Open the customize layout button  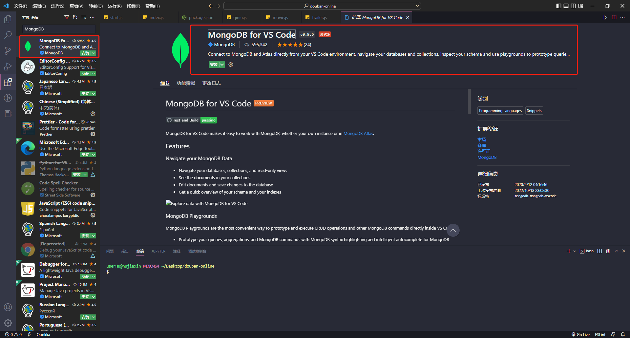581,6
